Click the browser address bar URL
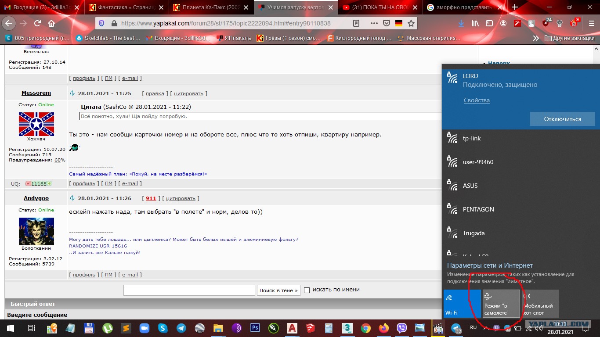The height and width of the screenshot is (337, 600). pyautogui.click(x=226, y=23)
